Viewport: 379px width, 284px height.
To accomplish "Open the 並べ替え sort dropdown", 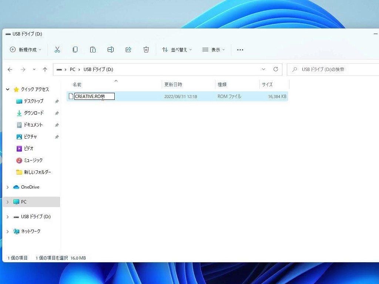I will [177, 50].
